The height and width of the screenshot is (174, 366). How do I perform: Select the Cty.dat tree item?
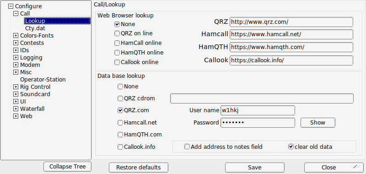coord(35,28)
